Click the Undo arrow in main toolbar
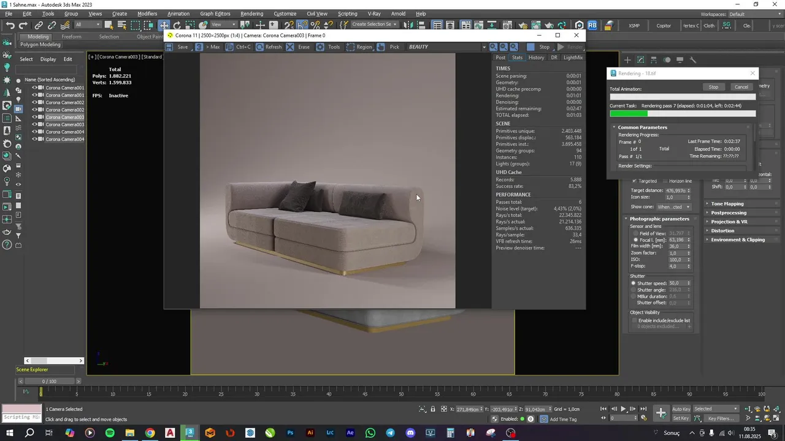Viewport: 785px width, 441px height. (x=10, y=25)
